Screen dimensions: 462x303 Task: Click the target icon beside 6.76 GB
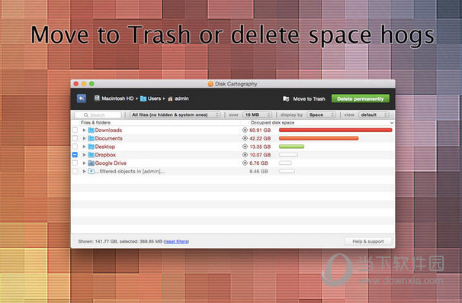pos(245,163)
